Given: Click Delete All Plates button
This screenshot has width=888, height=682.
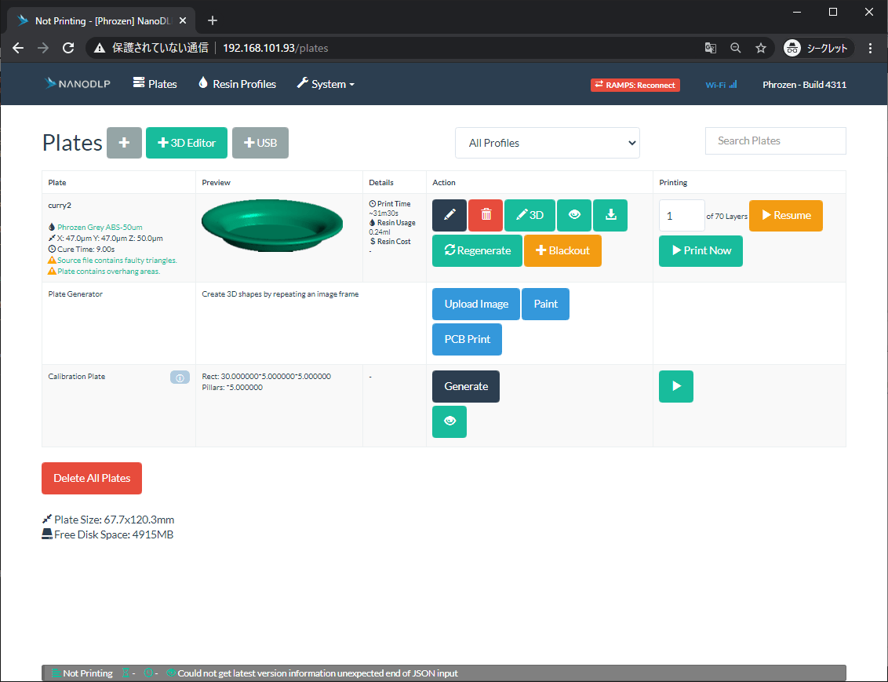Looking at the screenshot, I should coord(92,478).
